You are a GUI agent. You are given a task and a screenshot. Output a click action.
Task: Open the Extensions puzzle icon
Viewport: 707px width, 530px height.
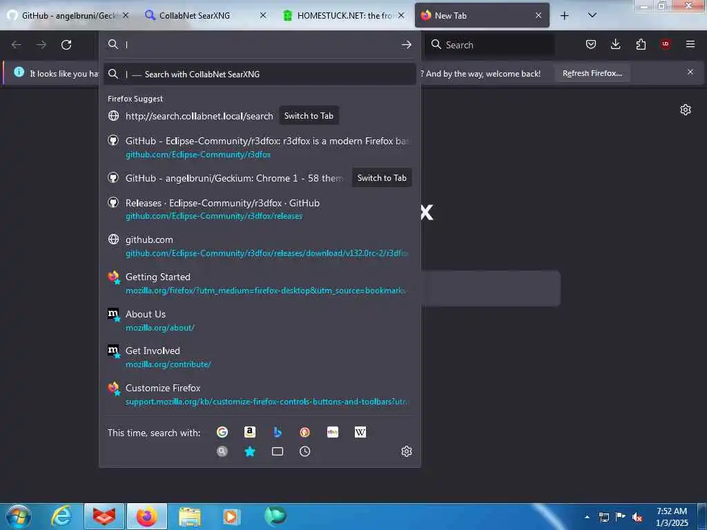pos(641,44)
